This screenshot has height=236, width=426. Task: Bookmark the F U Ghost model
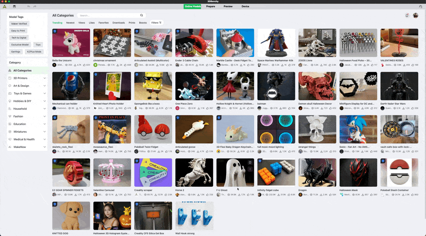pyautogui.click(x=250, y=163)
